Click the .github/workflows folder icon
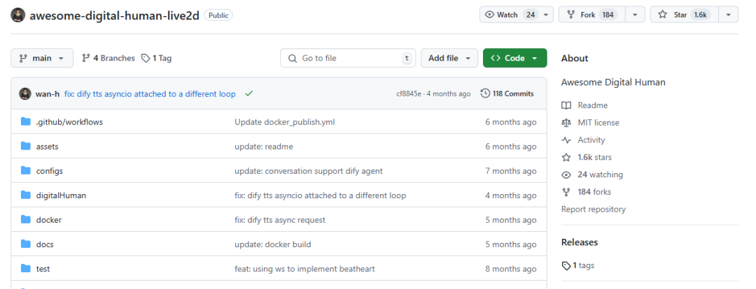Screen dimensions: 756x289 click(x=26, y=122)
